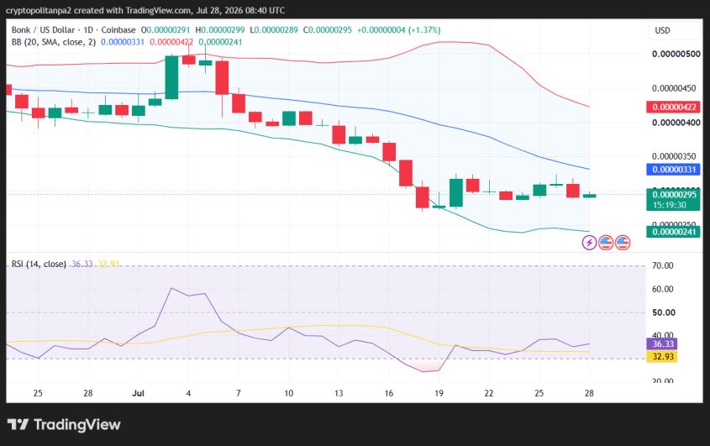
Task: Click price axis label 0.00000500
Action: tap(676, 54)
